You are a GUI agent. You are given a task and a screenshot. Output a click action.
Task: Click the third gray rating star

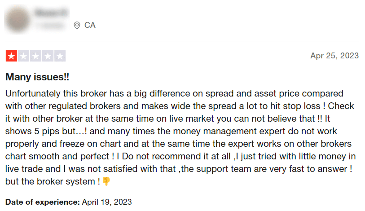[35, 56]
